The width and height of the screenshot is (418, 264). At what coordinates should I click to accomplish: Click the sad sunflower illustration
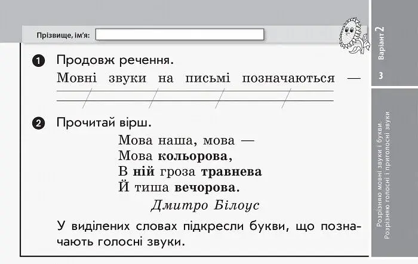tap(354, 36)
